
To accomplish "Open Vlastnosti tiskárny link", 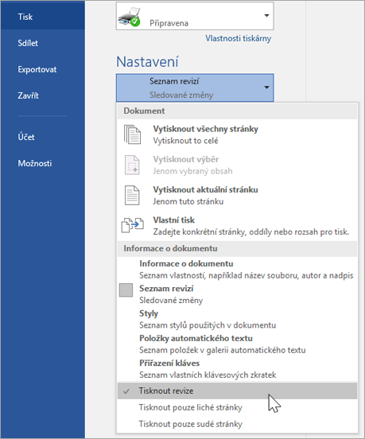I will (x=239, y=38).
